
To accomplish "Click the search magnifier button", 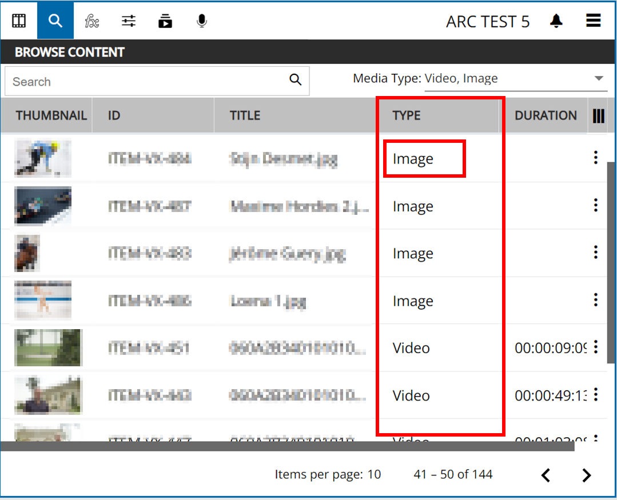I will pos(295,80).
